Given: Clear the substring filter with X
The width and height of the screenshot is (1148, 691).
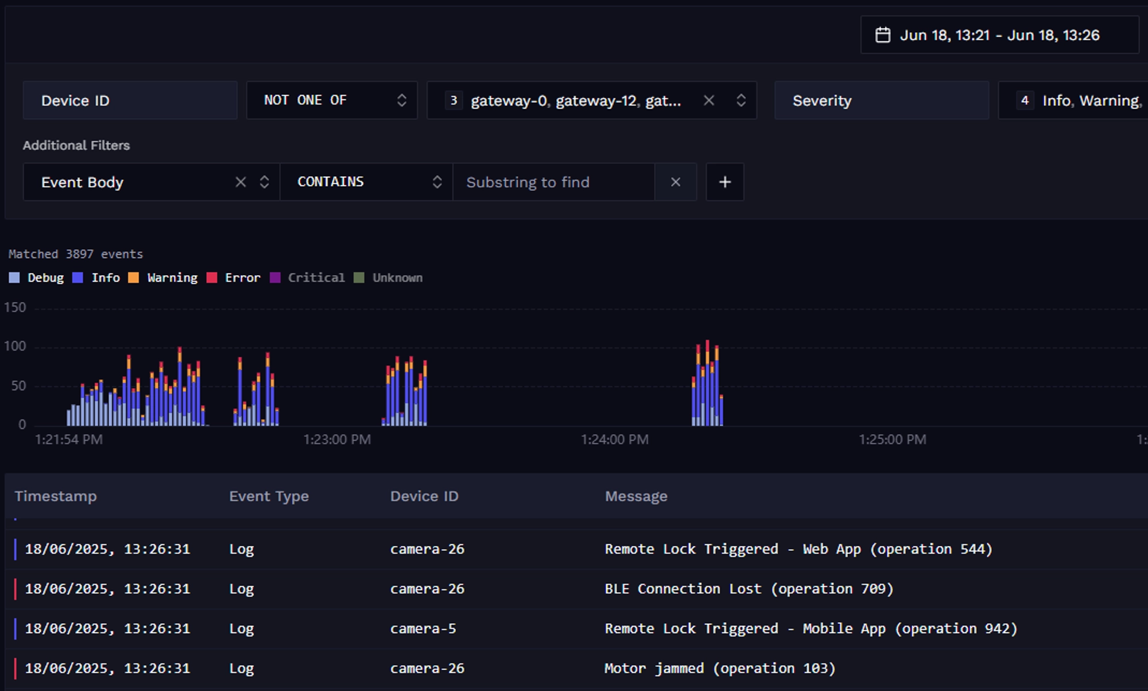Looking at the screenshot, I should click(x=676, y=182).
